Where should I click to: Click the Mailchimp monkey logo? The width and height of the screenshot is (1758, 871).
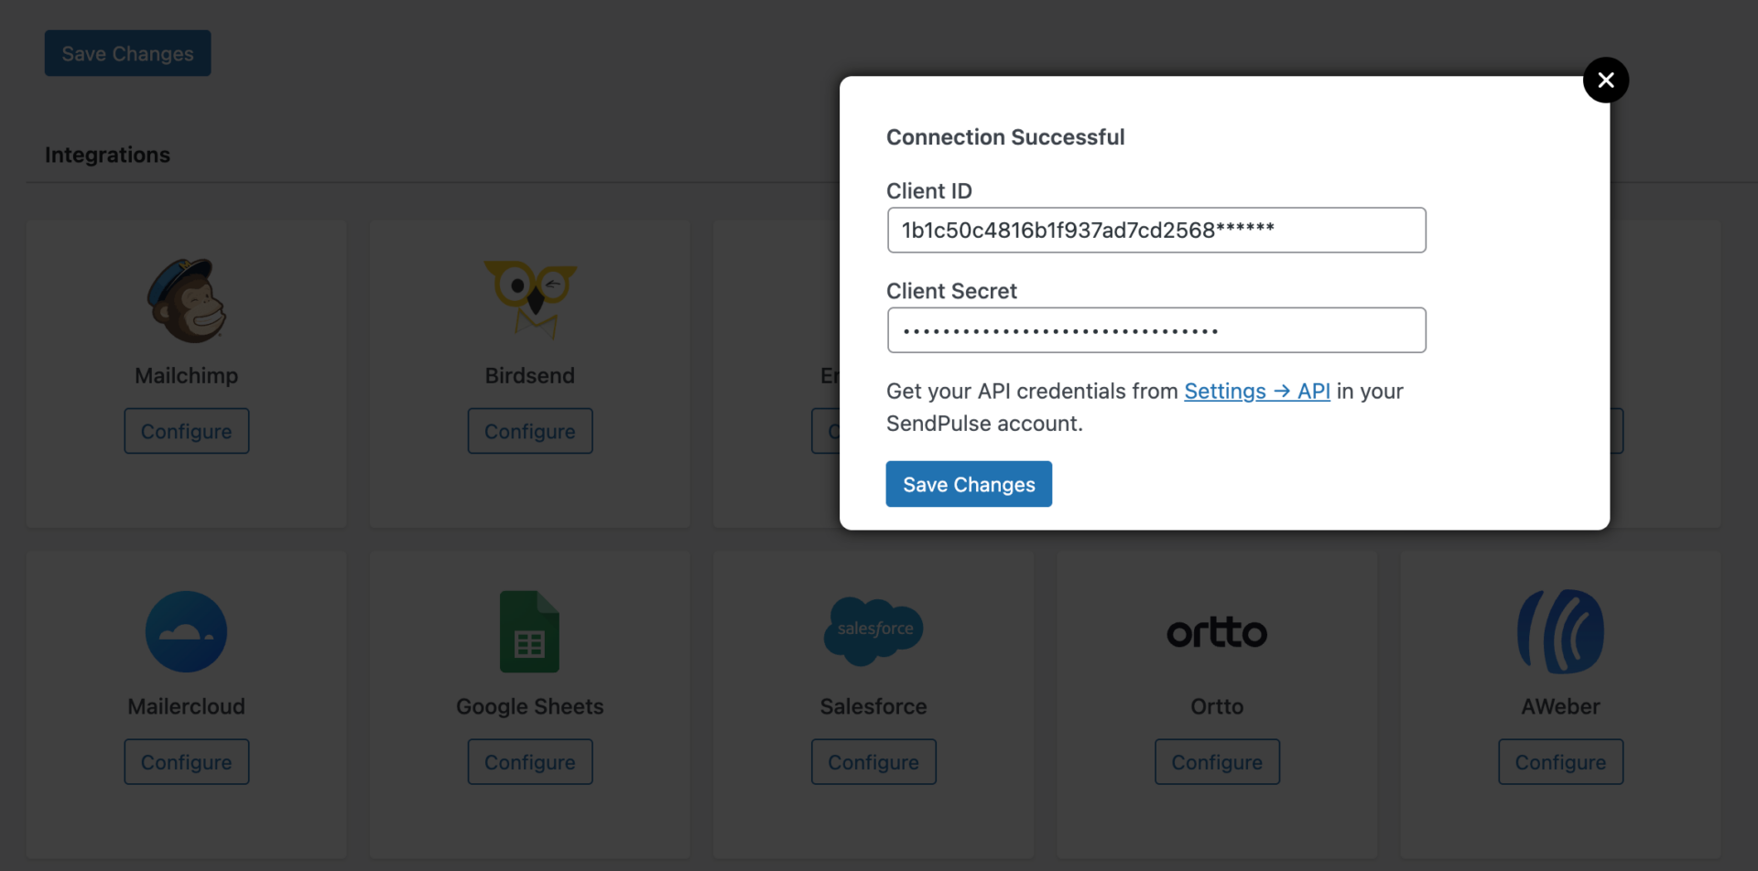click(x=186, y=299)
